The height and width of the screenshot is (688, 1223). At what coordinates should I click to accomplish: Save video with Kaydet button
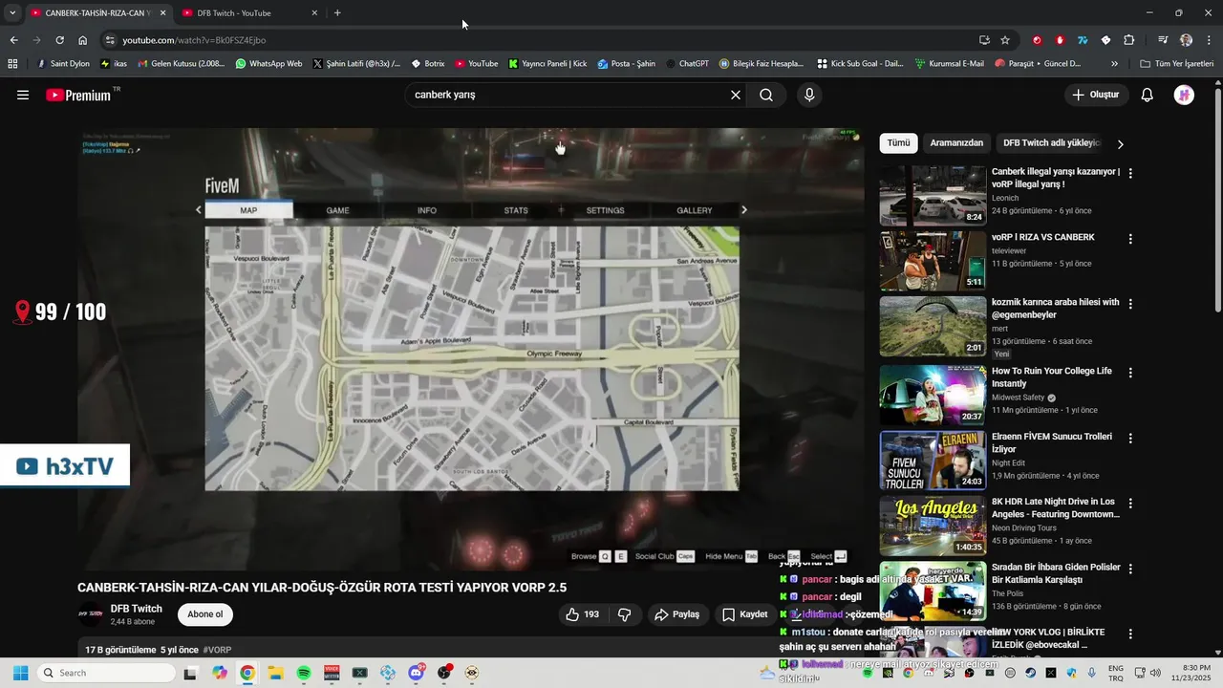(x=744, y=614)
